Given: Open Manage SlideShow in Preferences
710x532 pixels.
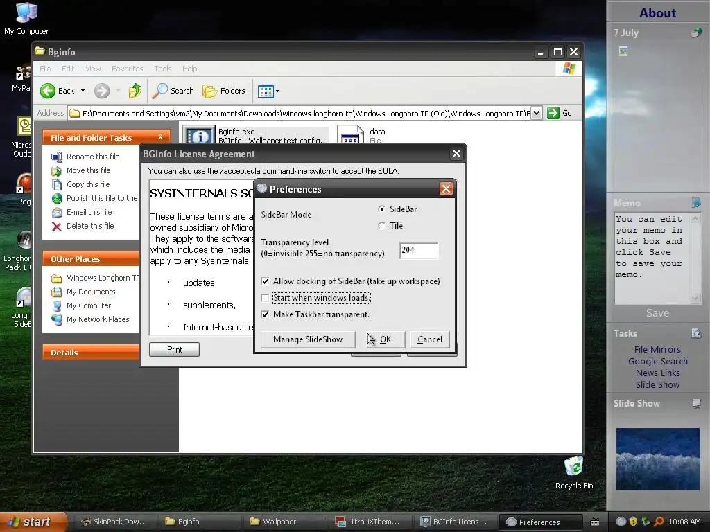Looking at the screenshot, I should point(308,339).
